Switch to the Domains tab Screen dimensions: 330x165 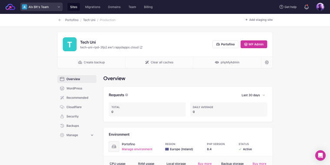point(114,7)
